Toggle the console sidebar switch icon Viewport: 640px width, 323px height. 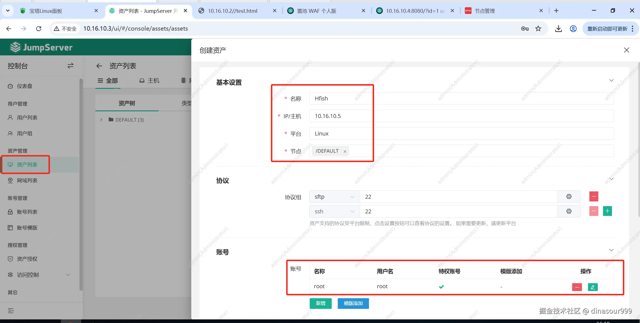click(x=70, y=66)
